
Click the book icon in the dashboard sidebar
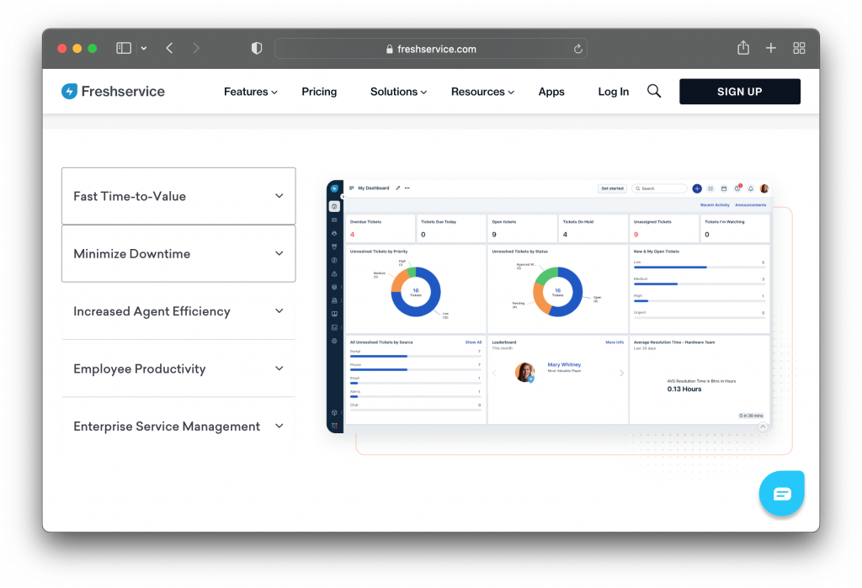pos(334,314)
